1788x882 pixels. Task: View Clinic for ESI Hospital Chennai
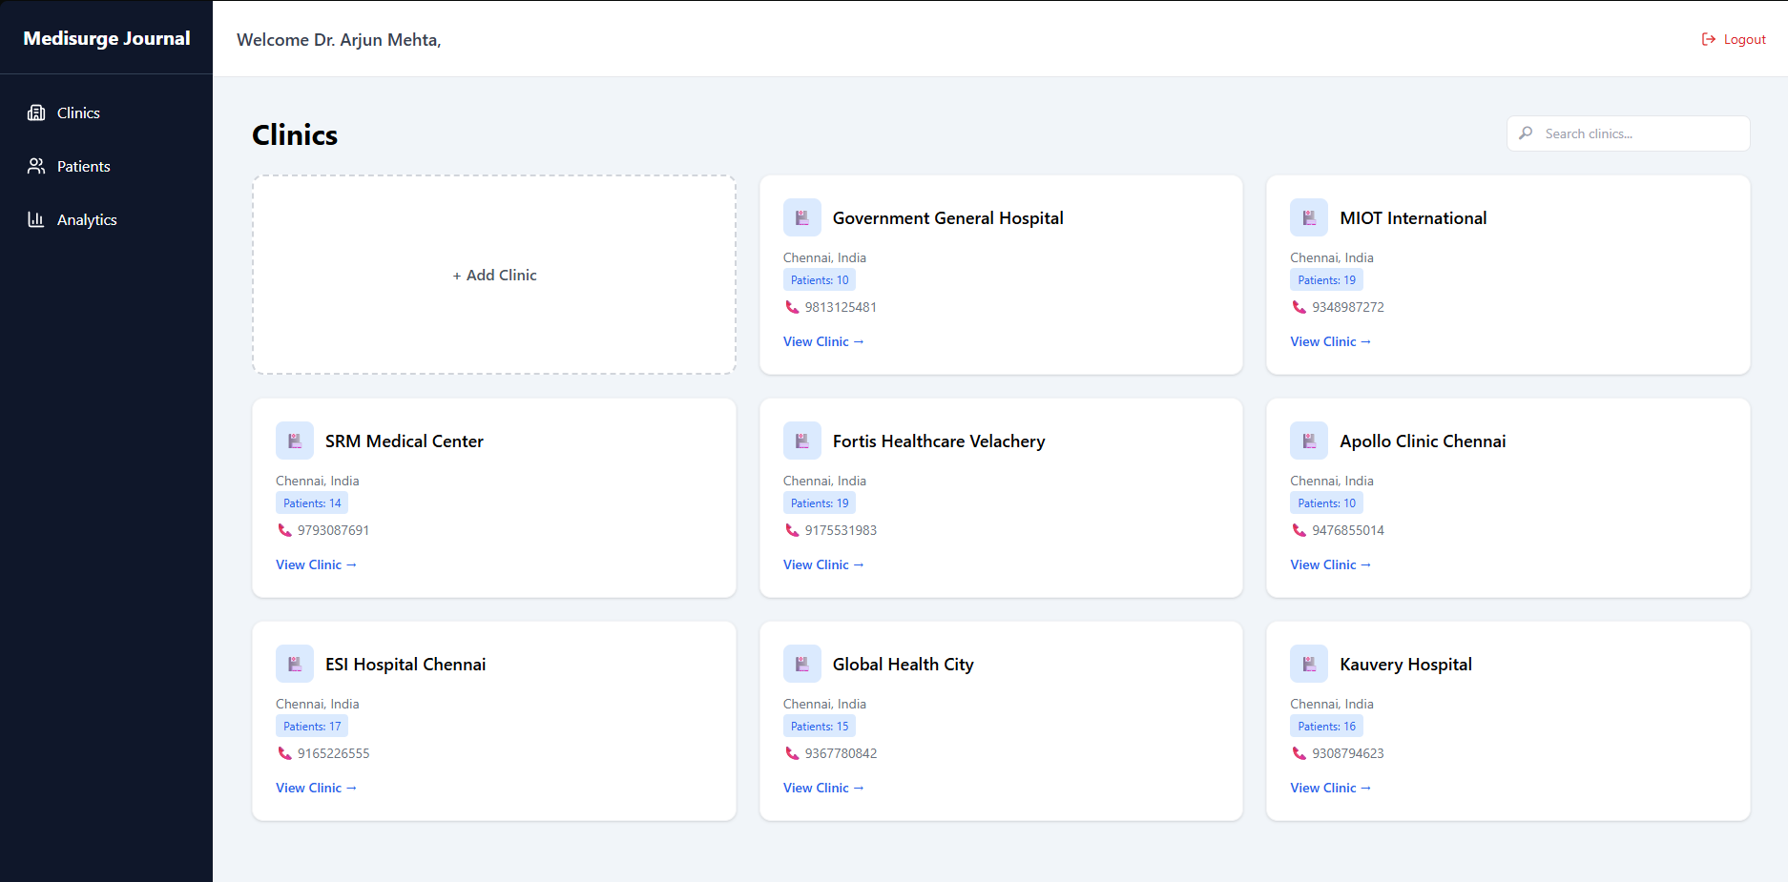pos(316,788)
